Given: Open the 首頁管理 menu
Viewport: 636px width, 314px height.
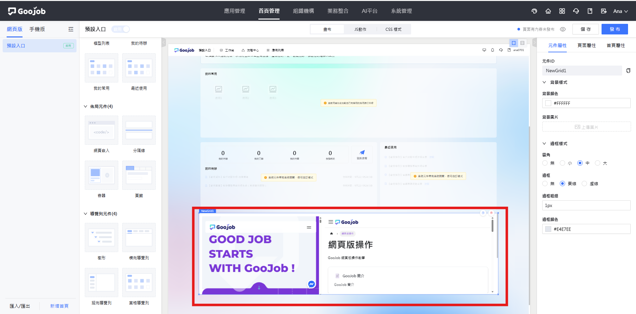Looking at the screenshot, I should click(x=269, y=11).
